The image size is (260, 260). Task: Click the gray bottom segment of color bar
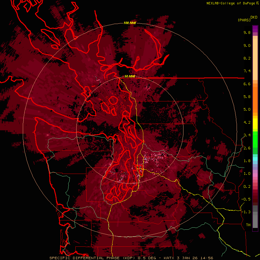pos(255,220)
